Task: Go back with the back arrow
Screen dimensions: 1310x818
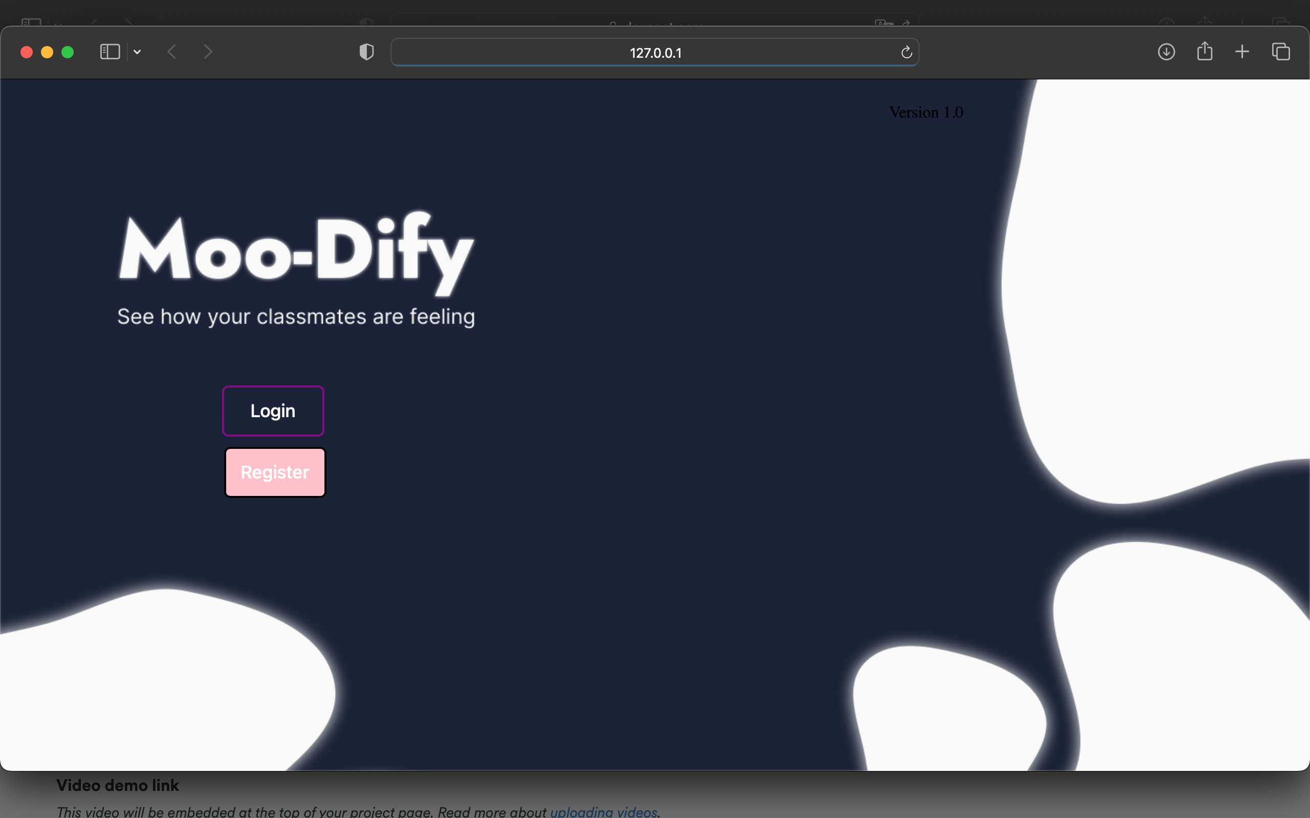Action: [x=172, y=52]
